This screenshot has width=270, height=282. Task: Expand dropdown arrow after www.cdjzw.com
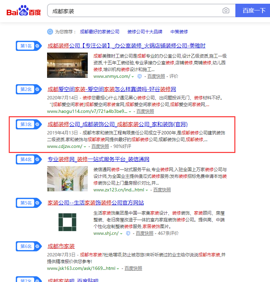point(85,147)
